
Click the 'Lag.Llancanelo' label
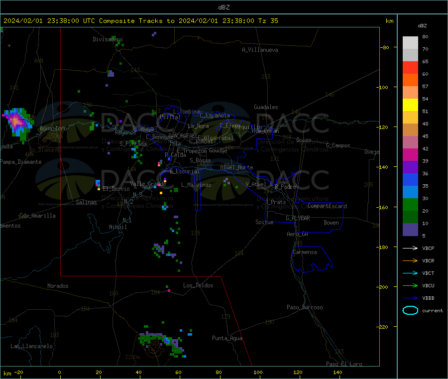31,347
